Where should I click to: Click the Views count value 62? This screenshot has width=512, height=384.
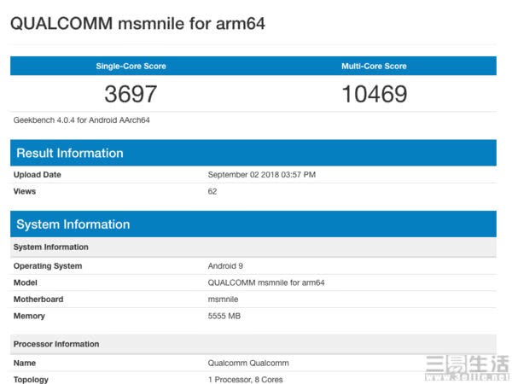(x=212, y=191)
